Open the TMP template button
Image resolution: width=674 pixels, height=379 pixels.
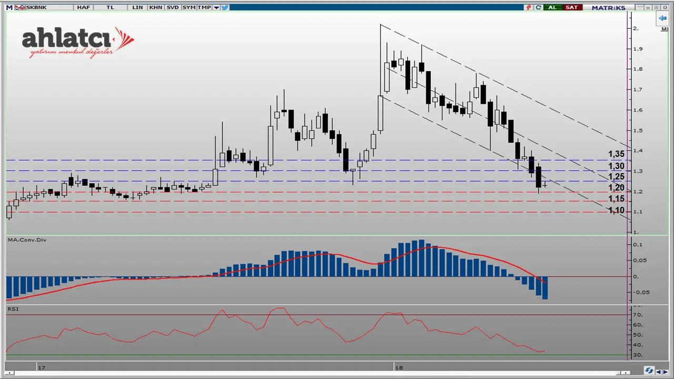pos(204,7)
